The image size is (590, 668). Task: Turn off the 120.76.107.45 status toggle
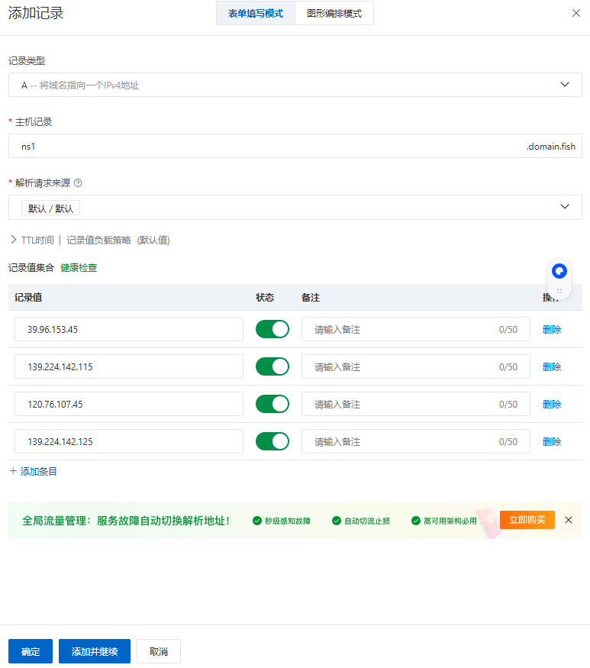(272, 404)
